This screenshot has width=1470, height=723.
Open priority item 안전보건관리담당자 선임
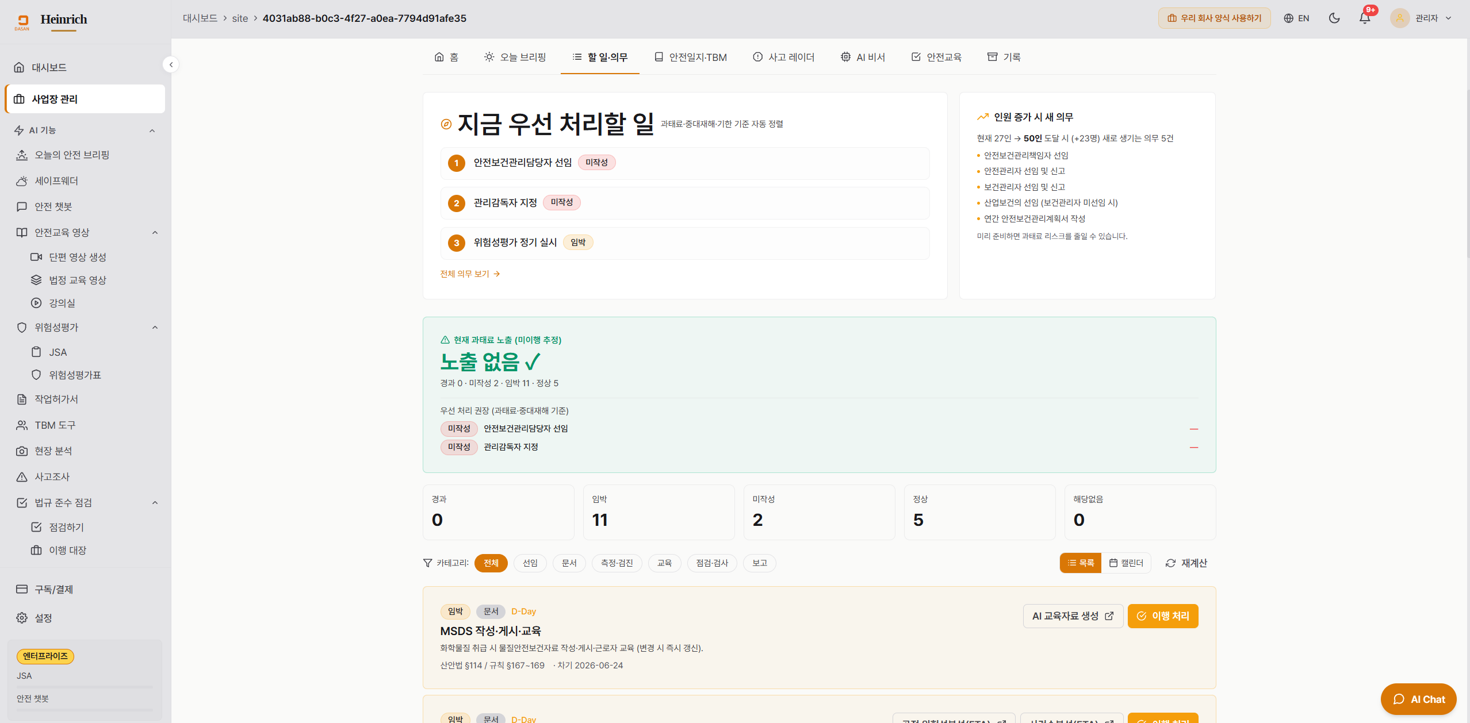685,163
